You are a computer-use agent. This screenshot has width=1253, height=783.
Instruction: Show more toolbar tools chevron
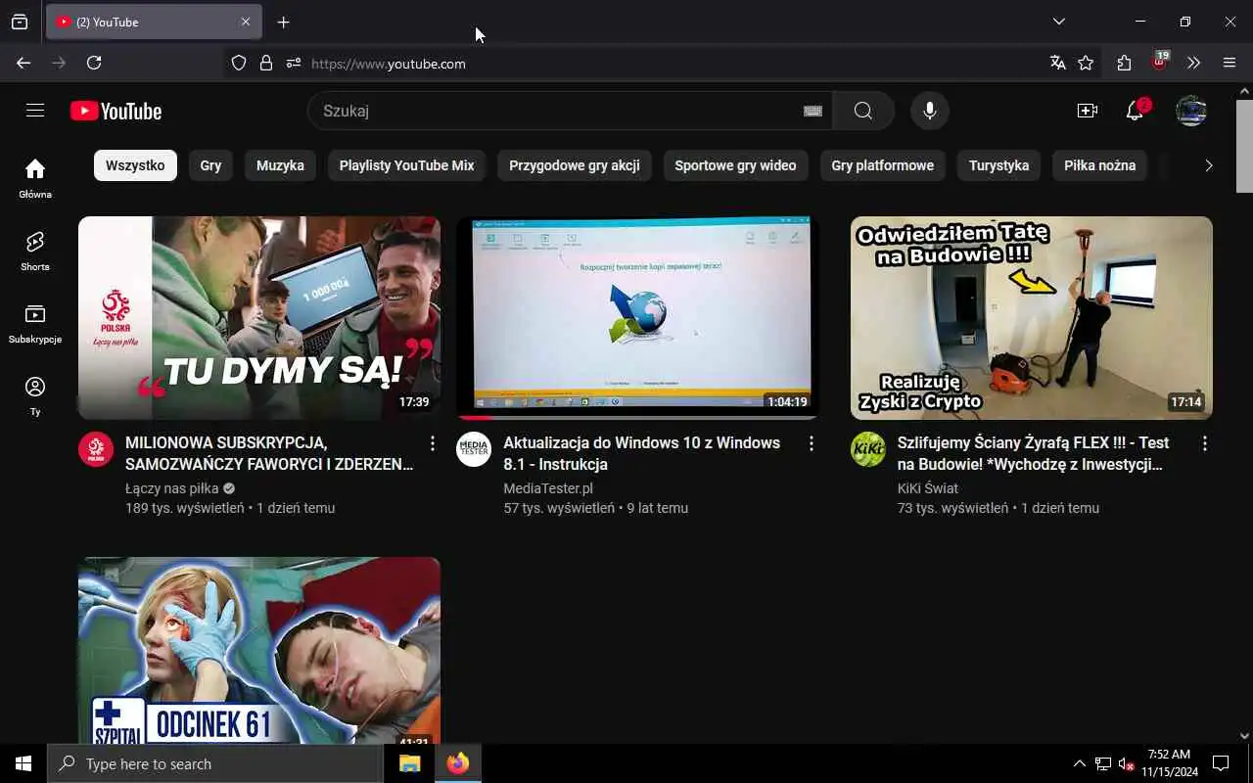(1193, 63)
